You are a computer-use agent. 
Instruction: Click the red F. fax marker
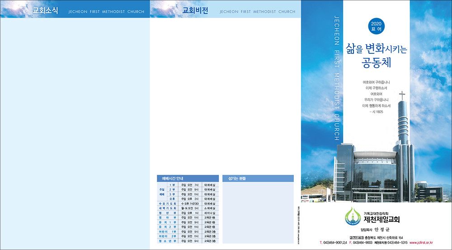coord(350,243)
